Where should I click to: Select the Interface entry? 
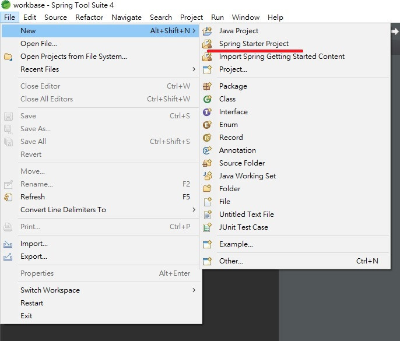click(x=294, y=112)
